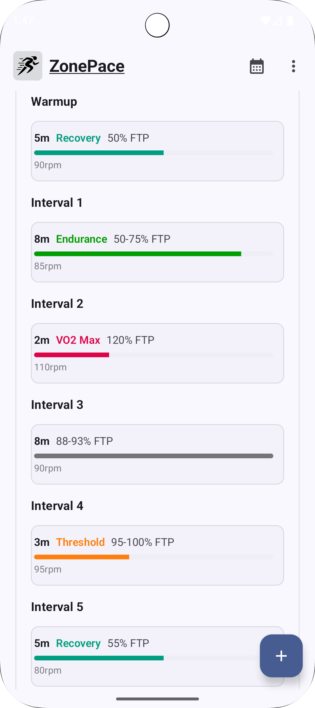315x708 pixels.
Task: Open the three-dot overflow menu
Action: [x=293, y=66]
